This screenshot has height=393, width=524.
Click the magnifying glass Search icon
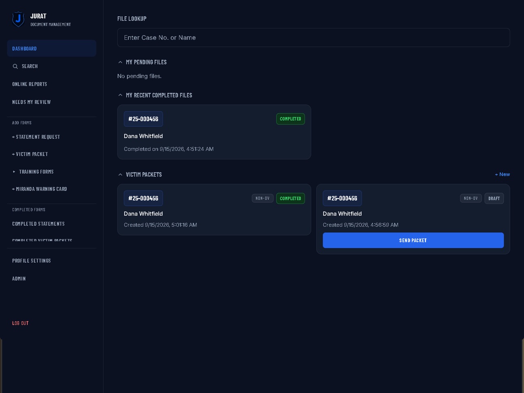point(15,66)
